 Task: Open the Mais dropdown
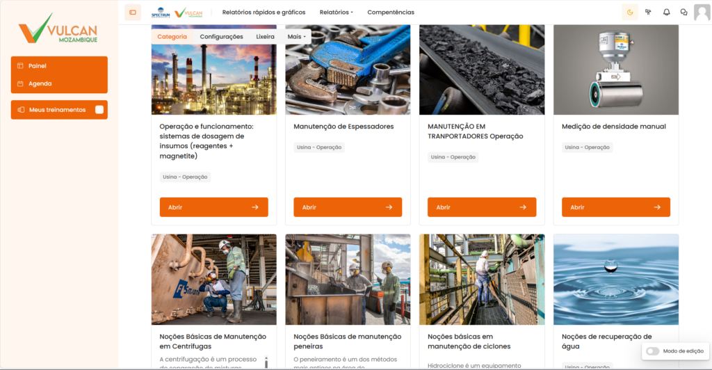(x=297, y=36)
